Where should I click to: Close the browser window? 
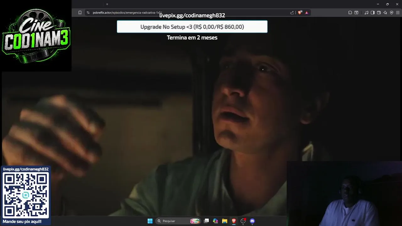tap(397, 4)
